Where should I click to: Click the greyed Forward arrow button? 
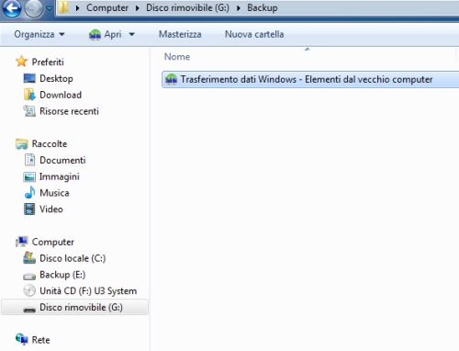tap(33, 8)
